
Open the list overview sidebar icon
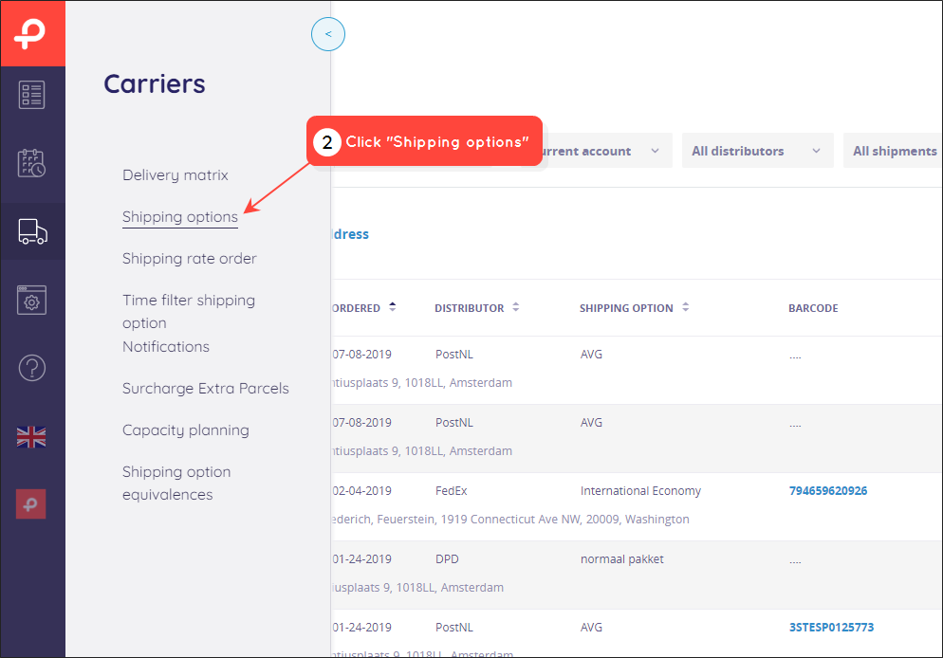(x=32, y=95)
